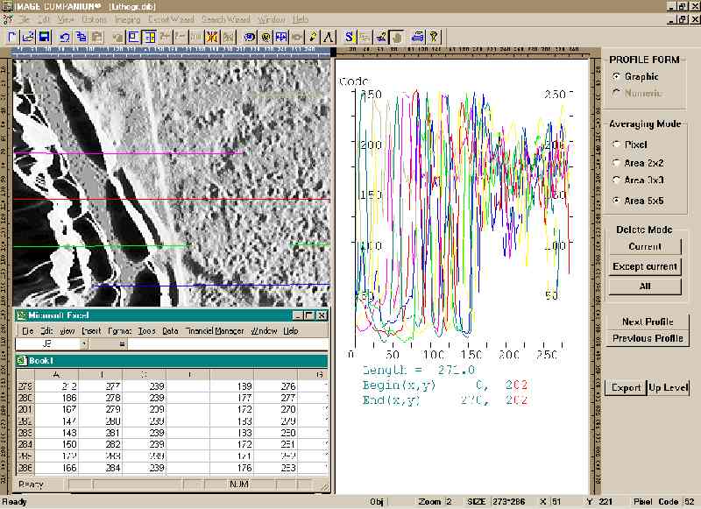Image resolution: width=701 pixels, height=509 pixels.
Task: Click the Excel formula bar field
Action: tap(228, 344)
